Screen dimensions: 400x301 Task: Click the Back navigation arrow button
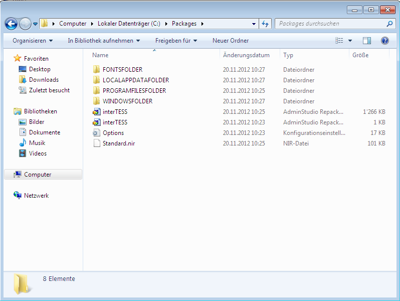[x=12, y=24]
